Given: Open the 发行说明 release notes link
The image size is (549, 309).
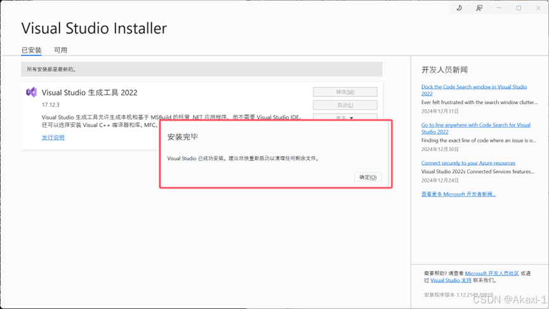Looking at the screenshot, I should click(53, 138).
